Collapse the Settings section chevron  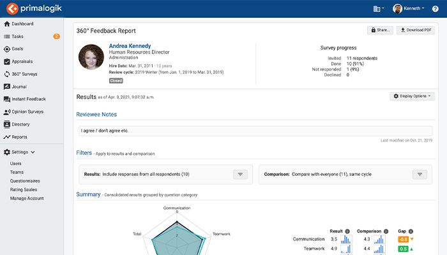click(33, 152)
